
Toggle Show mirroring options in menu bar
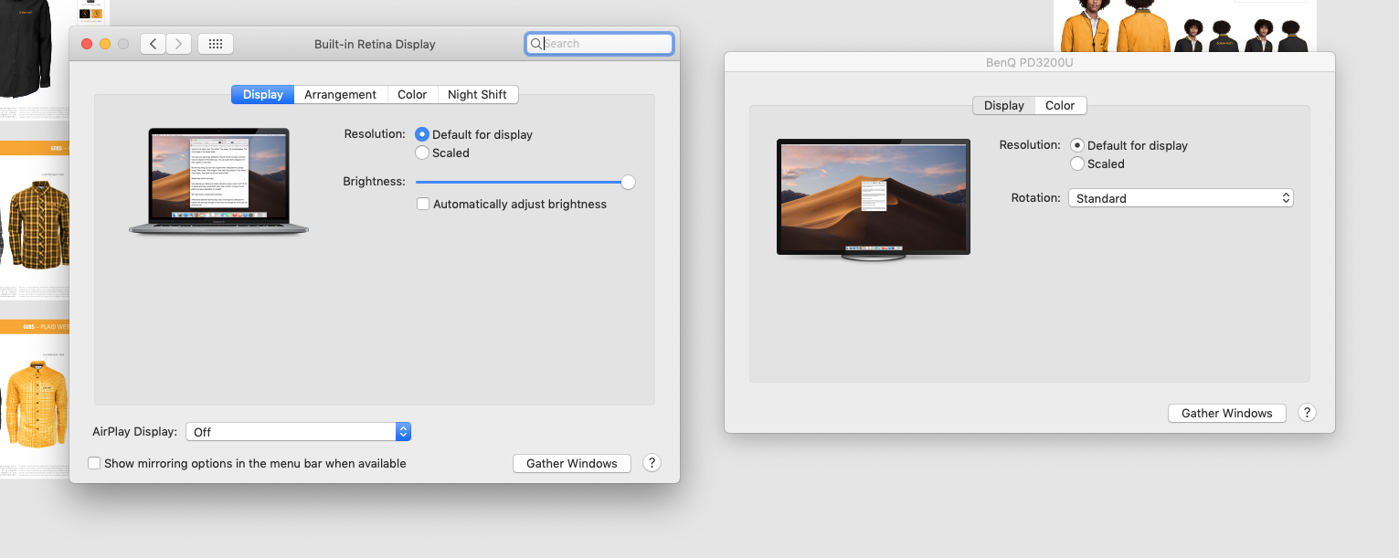[94, 463]
